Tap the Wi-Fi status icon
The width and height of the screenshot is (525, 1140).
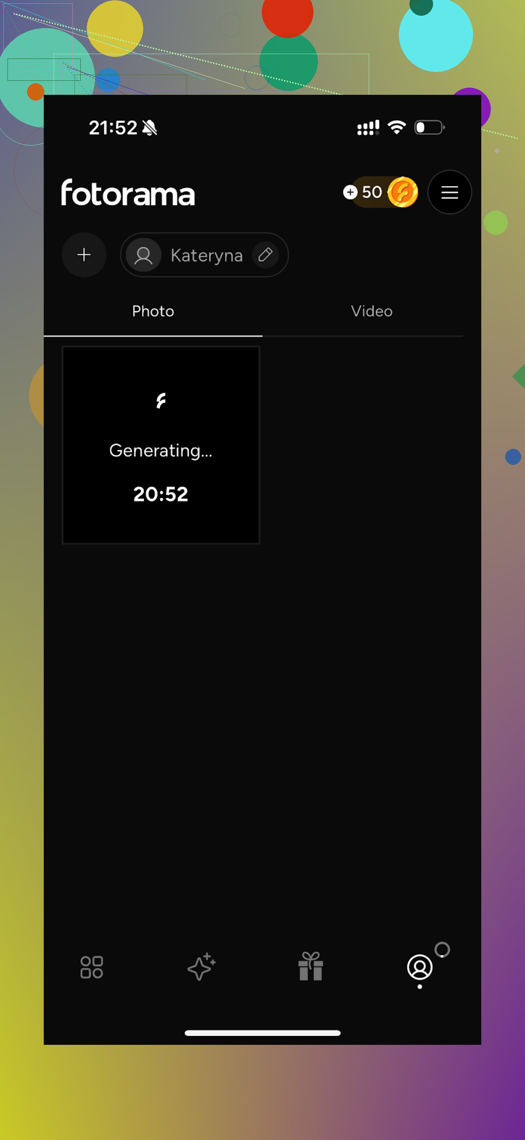pos(396,127)
